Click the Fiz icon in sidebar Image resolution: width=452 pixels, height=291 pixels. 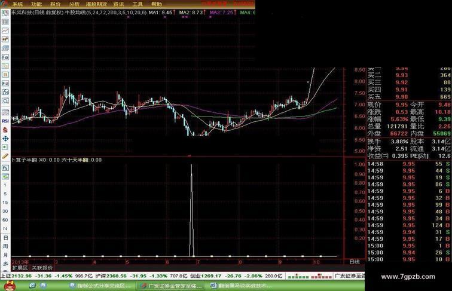[x=5, y=83]
